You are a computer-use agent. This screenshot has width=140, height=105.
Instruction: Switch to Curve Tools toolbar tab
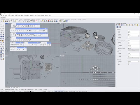(44, 19)
